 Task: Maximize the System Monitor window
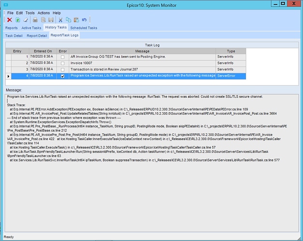[x=283, y=4]
